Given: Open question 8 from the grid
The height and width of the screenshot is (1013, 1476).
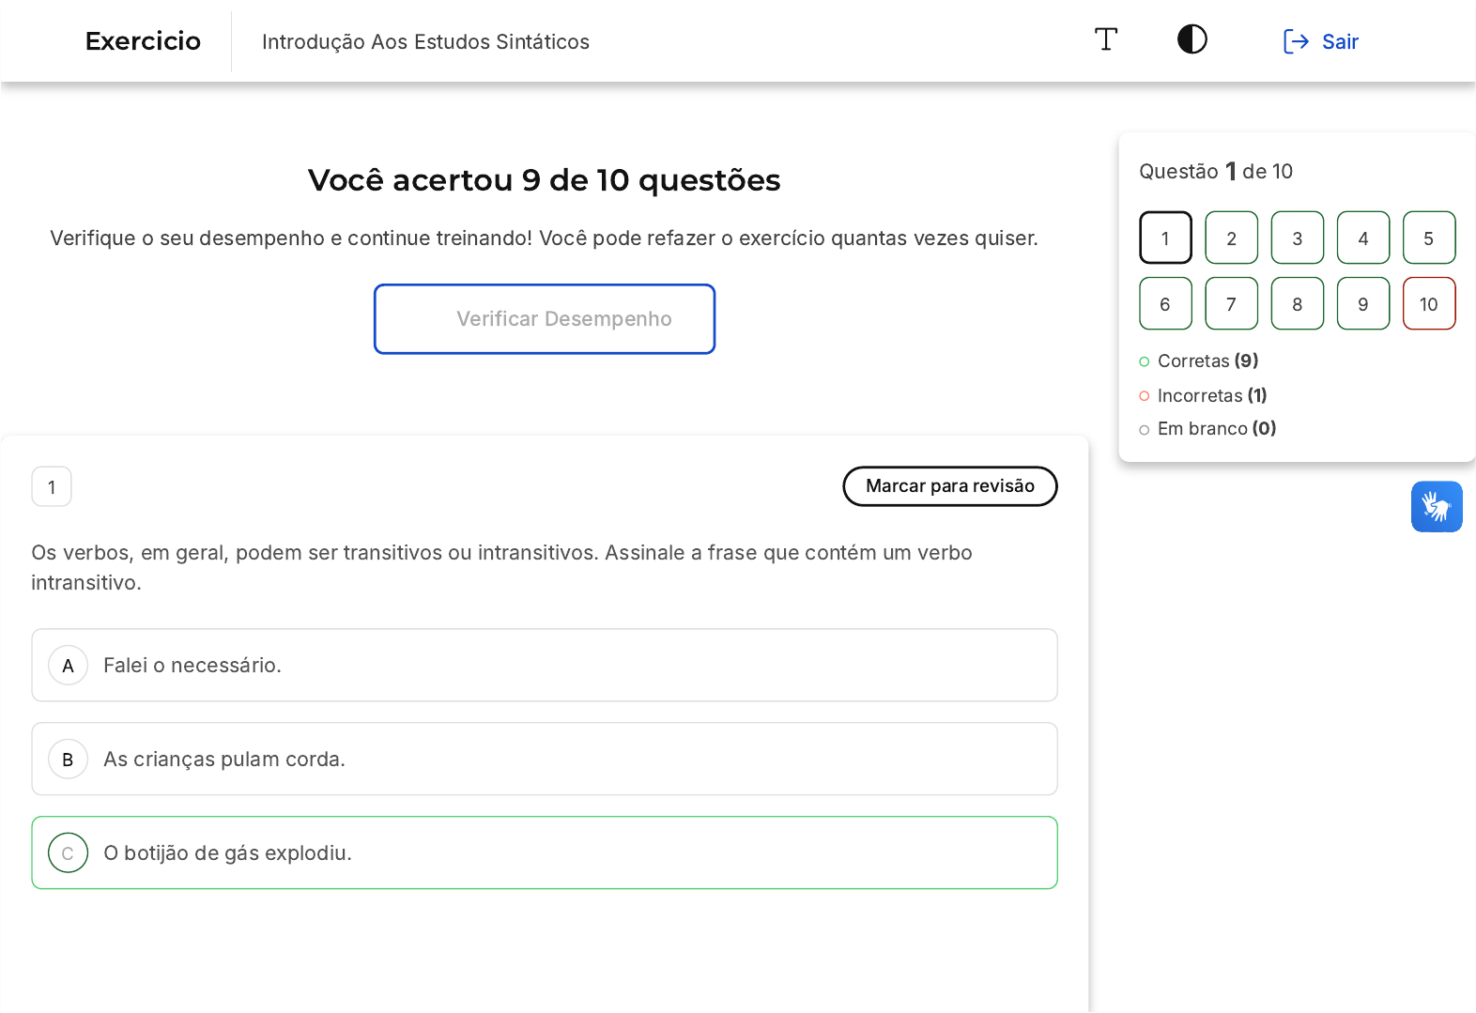Looking at the screenshot, I should (x=1297, y=304).
